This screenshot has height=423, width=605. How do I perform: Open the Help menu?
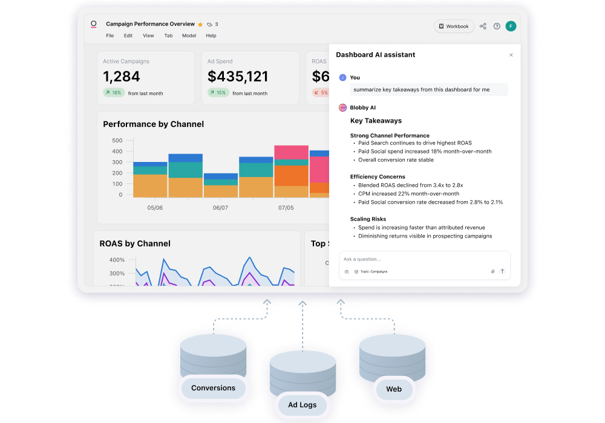pyautogui.click(x=211, y=36)
